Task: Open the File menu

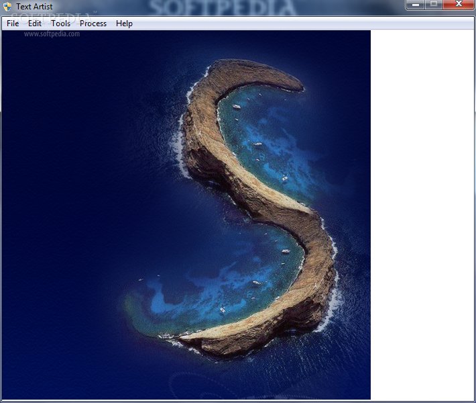Action: point(13,24)
